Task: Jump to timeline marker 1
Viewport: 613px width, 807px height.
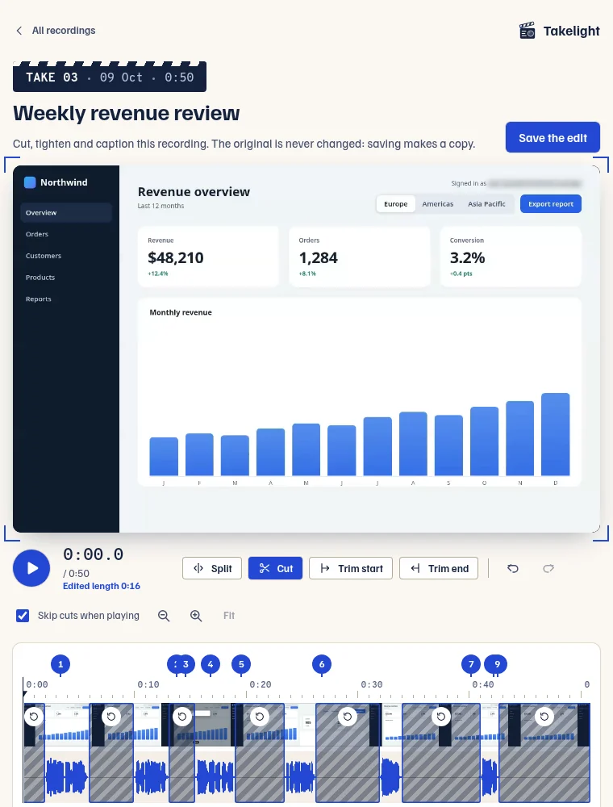Action: [x=60, y=664]
